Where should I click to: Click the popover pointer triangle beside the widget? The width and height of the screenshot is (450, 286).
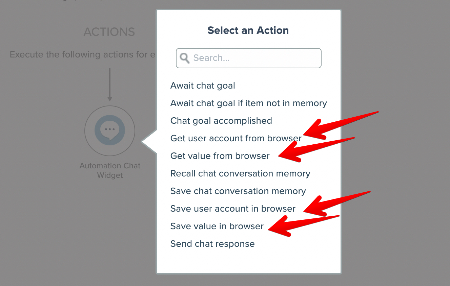148,142
